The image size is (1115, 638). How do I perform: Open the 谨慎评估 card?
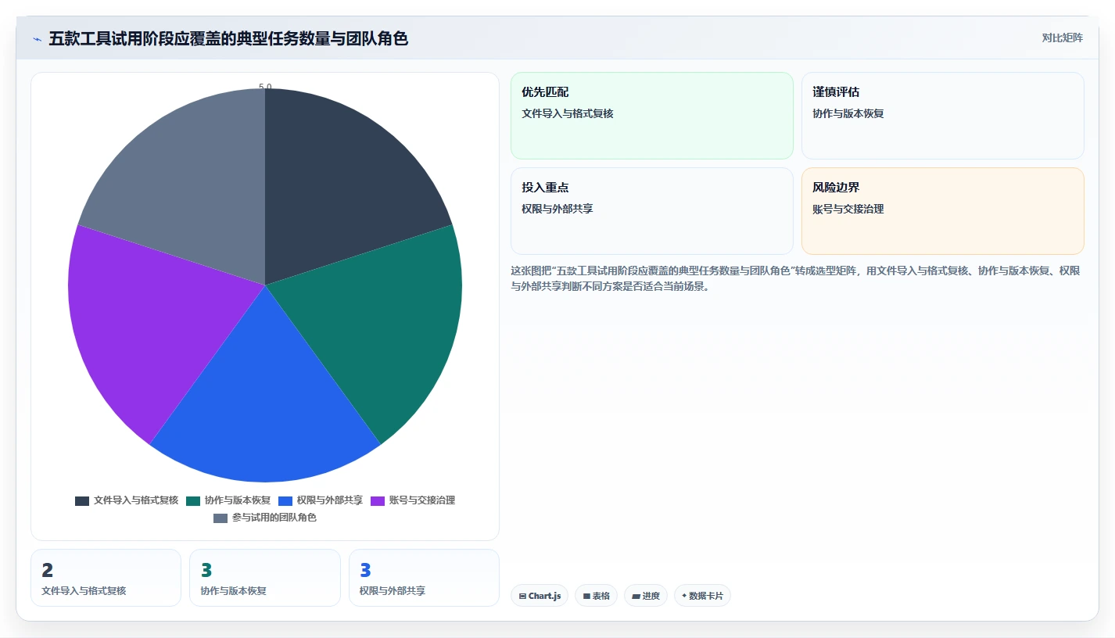pyautogui.click(x=943, y=116)
